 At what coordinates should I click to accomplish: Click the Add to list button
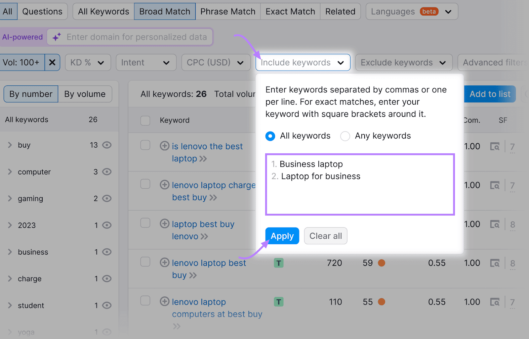(490, 94)
